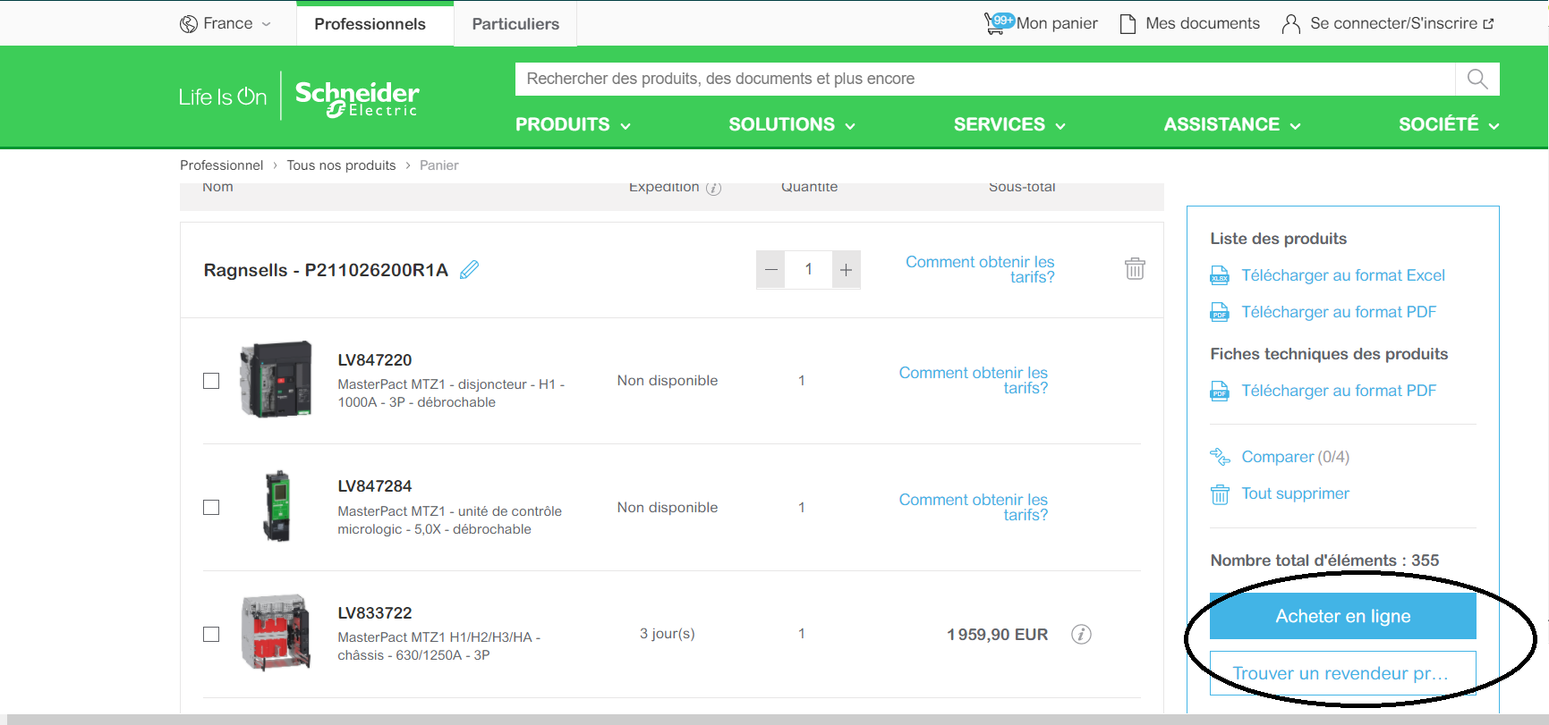Image resolution: width=1549 pixels, height=725 pixels.
Task: Edit cart name with pencil icon
Action: (x=469, y=269)
